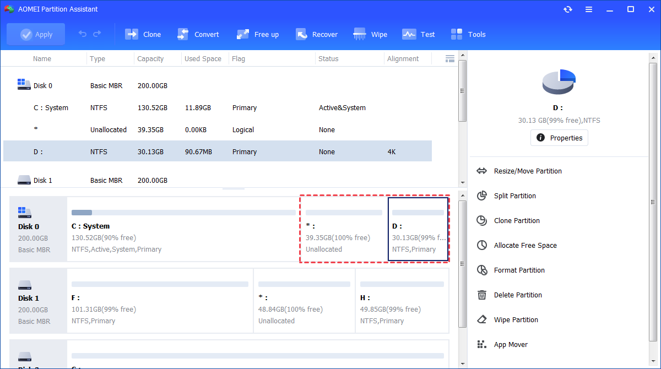The height and width of the screenshot is (369, 661).
Task: Open the Wipe toolbar item
Action: 371,34
